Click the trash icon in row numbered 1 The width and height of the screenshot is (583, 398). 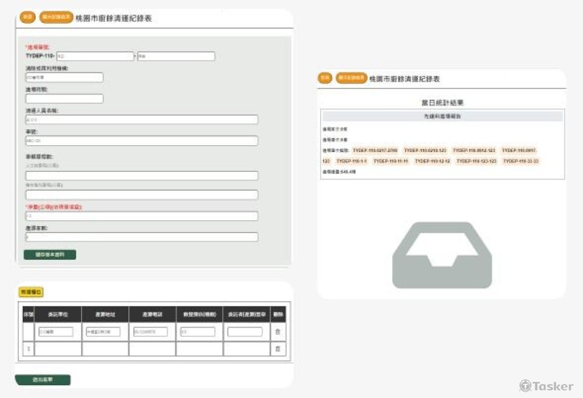[x=277, y=348]
